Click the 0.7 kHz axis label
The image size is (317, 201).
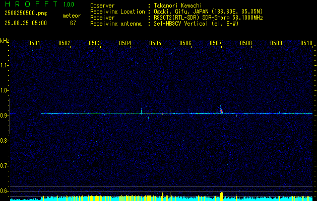point(4,166)
